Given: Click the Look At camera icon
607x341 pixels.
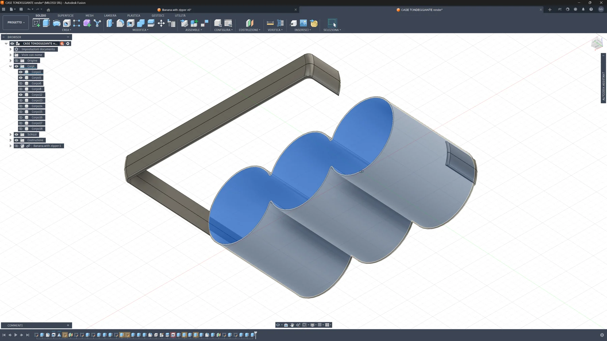Looking at the screenshot, I should 286,325.
